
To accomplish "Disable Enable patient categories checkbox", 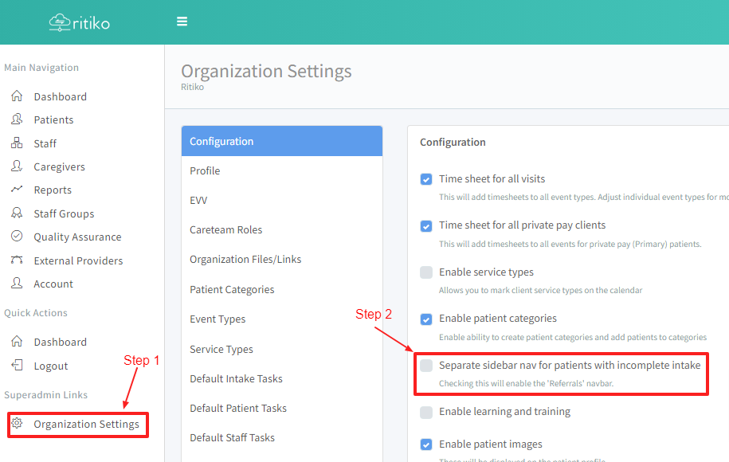I will [x=426, y=319].
